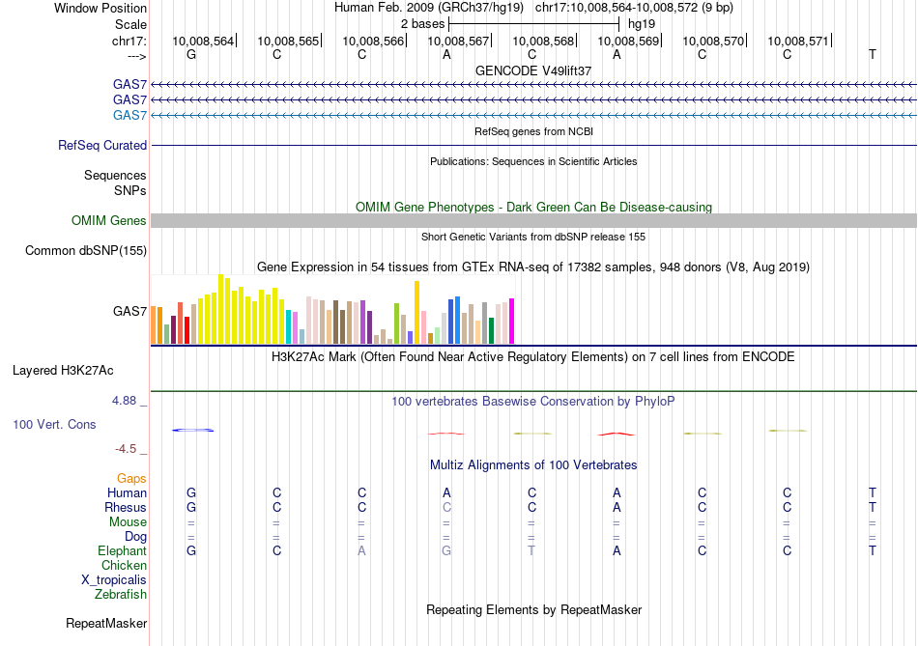Click the Multiz Alignments of 100 Vertebrates title
The image size is (918, 646).
(533, 465)
